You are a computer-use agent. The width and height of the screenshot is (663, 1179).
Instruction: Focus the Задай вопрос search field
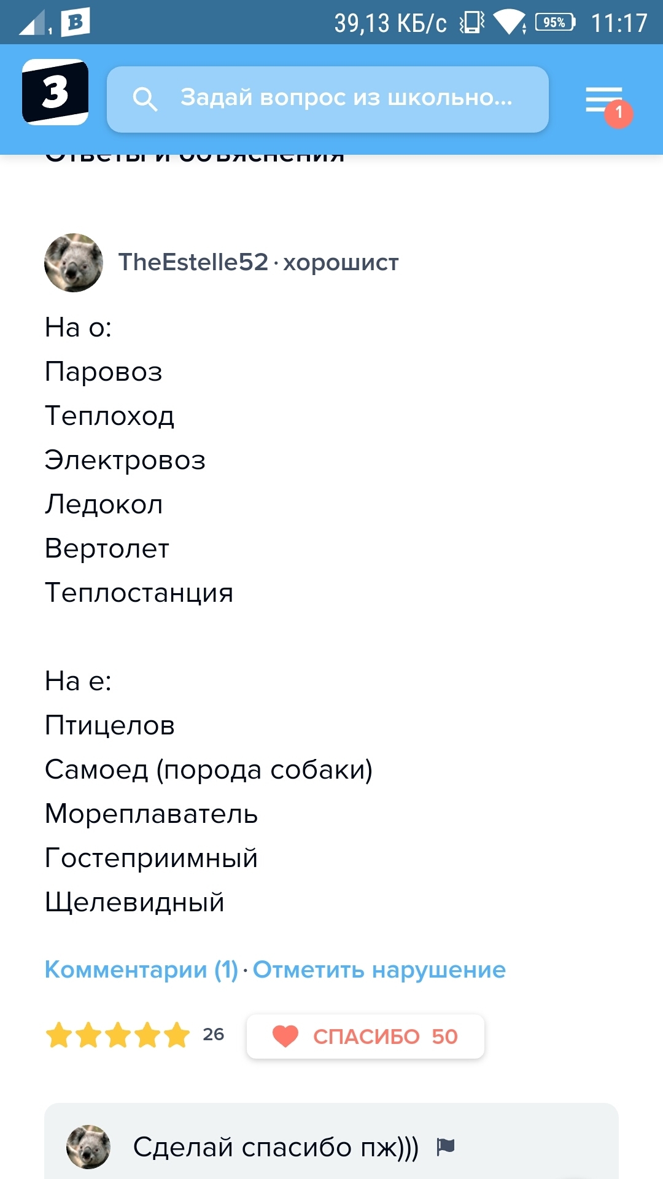point(346,98)
